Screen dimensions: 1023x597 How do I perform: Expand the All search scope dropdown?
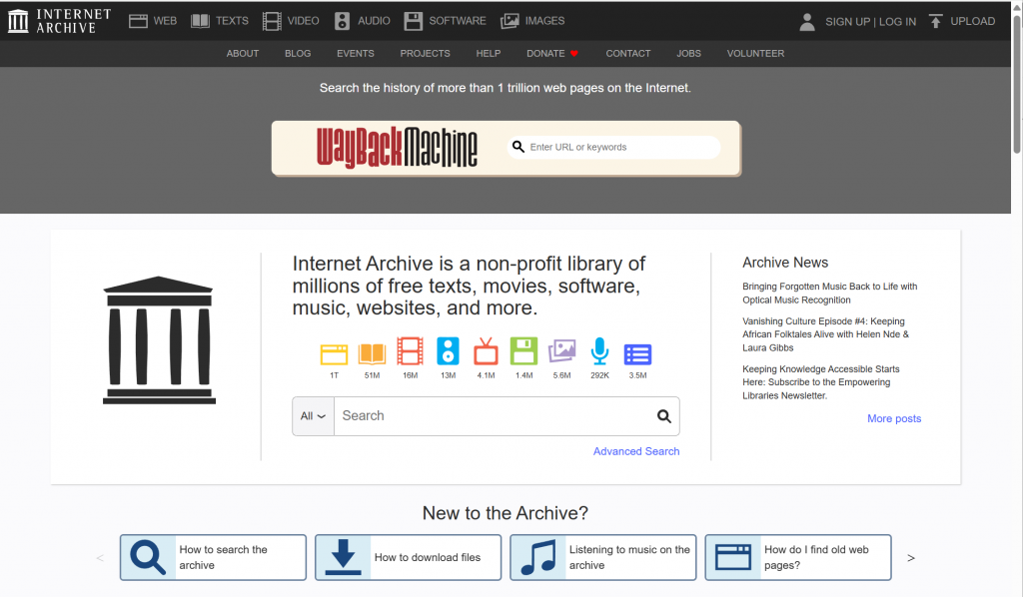coord(313,416)
